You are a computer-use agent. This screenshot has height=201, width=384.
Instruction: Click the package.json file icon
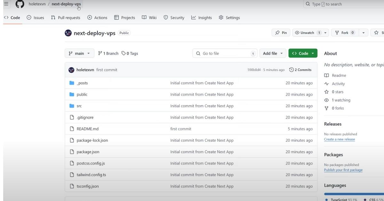72,152
